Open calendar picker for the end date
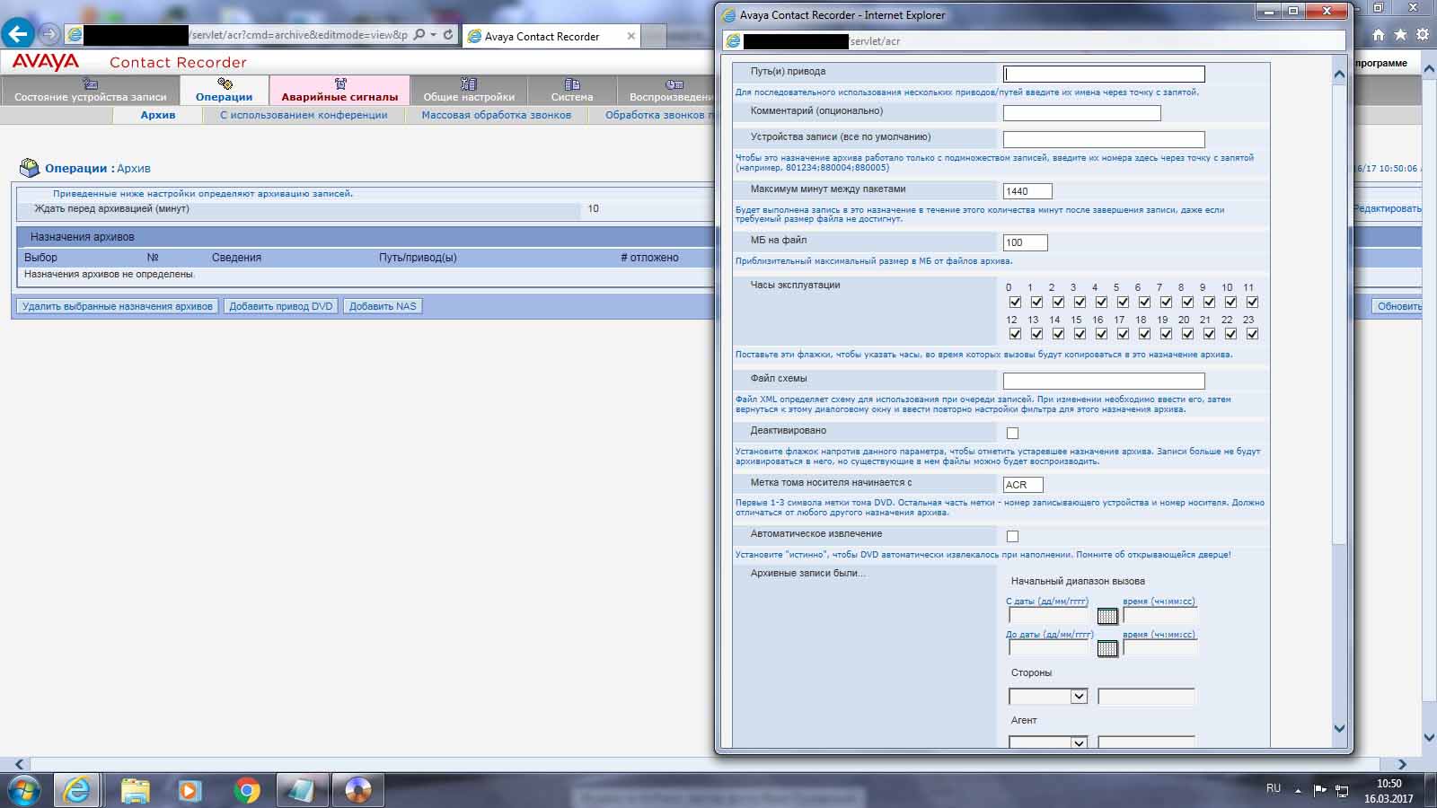Viewport: 1437px width, 808px height. 1107,648
